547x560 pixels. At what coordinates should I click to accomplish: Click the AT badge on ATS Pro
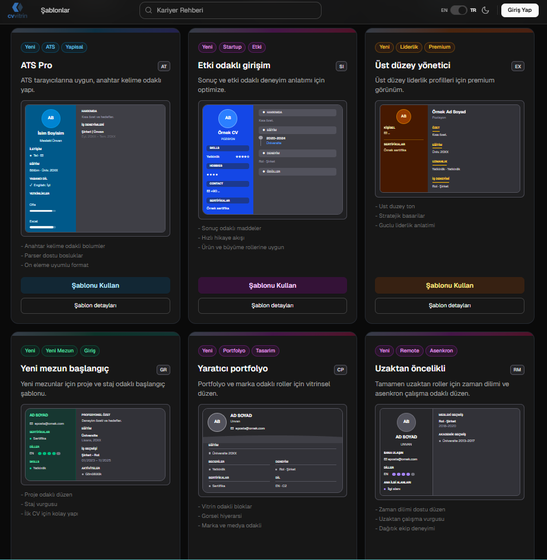pos(164,66)
